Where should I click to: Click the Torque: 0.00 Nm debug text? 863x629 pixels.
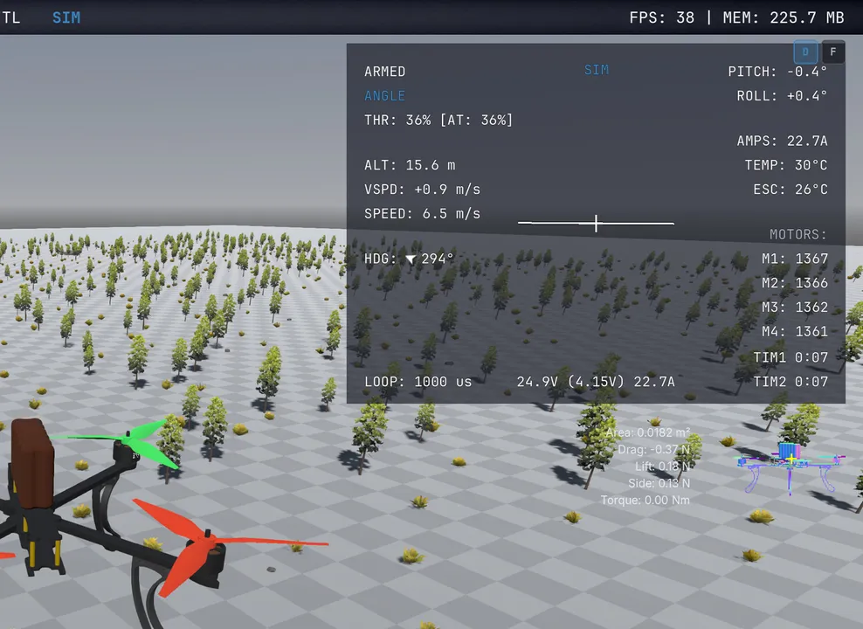click(x=645, y=501)
